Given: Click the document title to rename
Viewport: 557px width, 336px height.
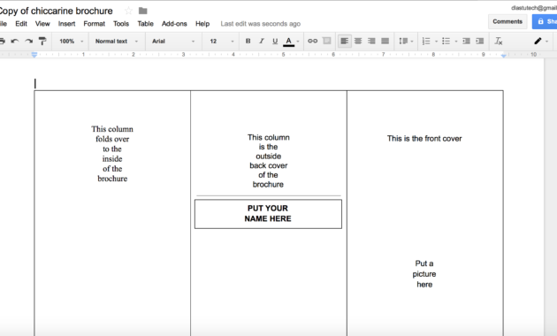Looking at the screenshot, I should [56, 11].
